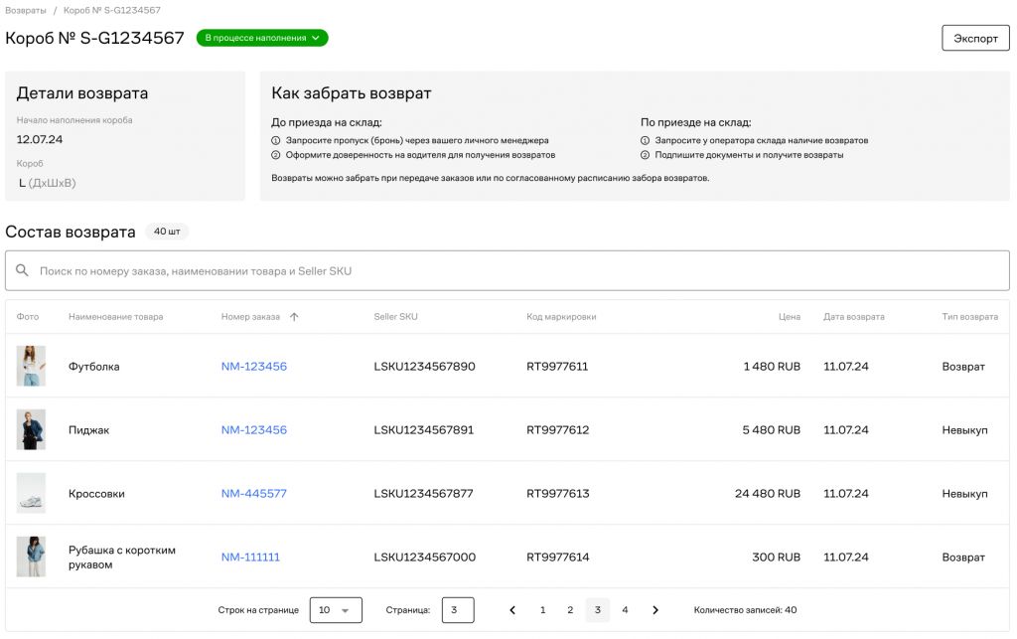Viewport: 1017px width, 639px height.
Task: Open the Футболка product photo
Action: [x=31, y=366]
